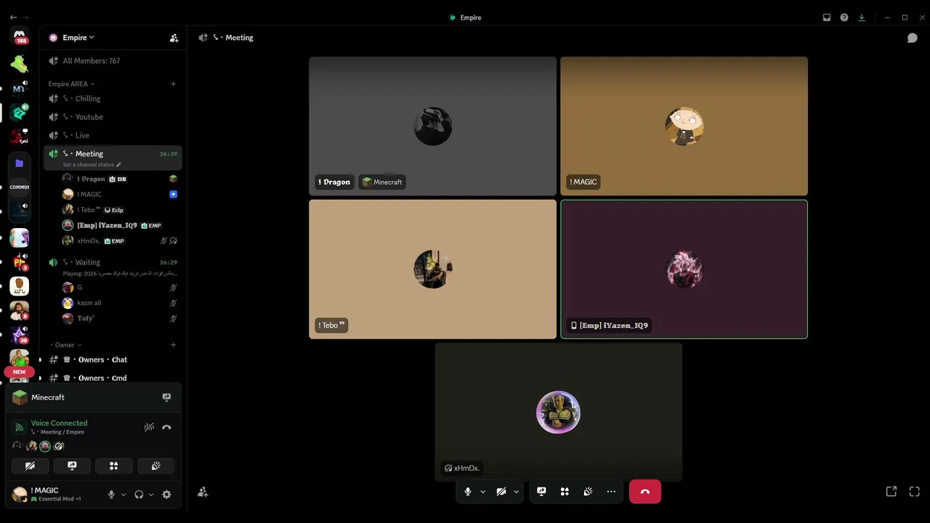
Task: Deafen with the headphones button
Action: 139,495
